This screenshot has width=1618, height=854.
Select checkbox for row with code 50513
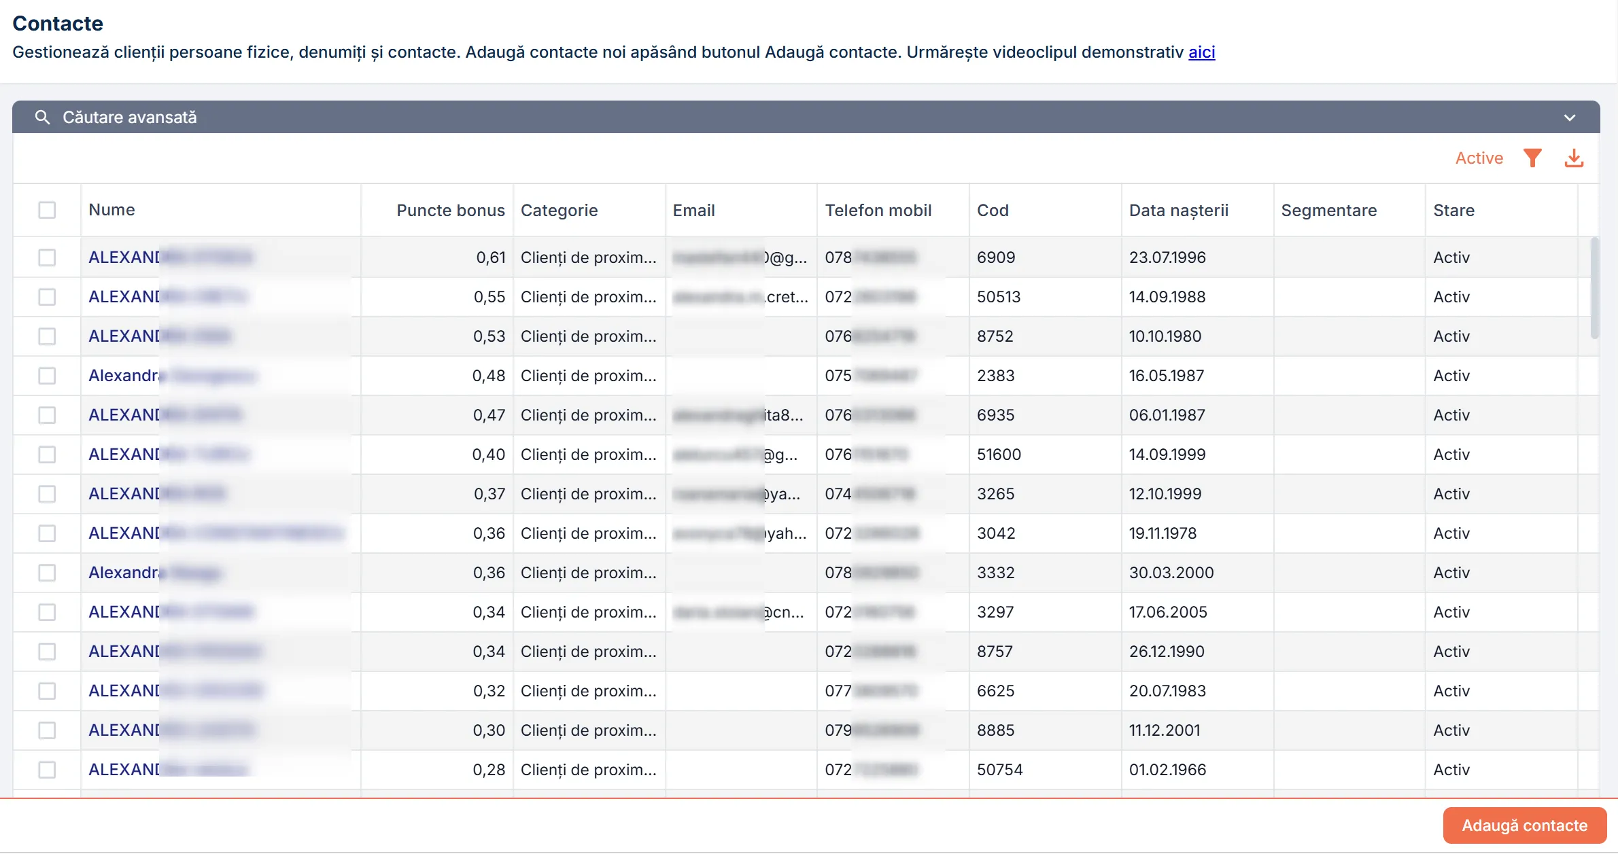tap(47, 297)
